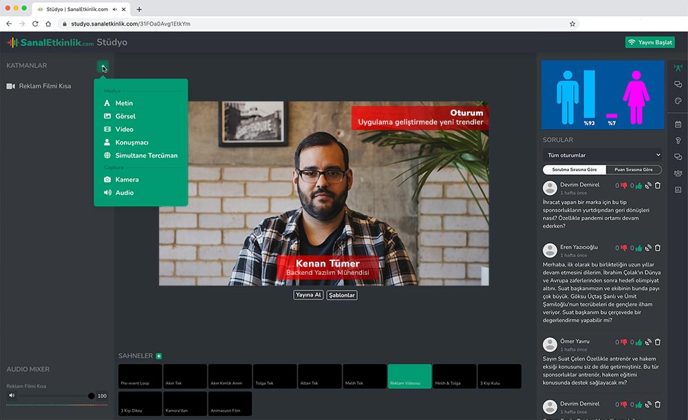Downvote Eren Yazıcıoğlu's question
The width and height of the screenshot is (688, 420).
[623, 248]
